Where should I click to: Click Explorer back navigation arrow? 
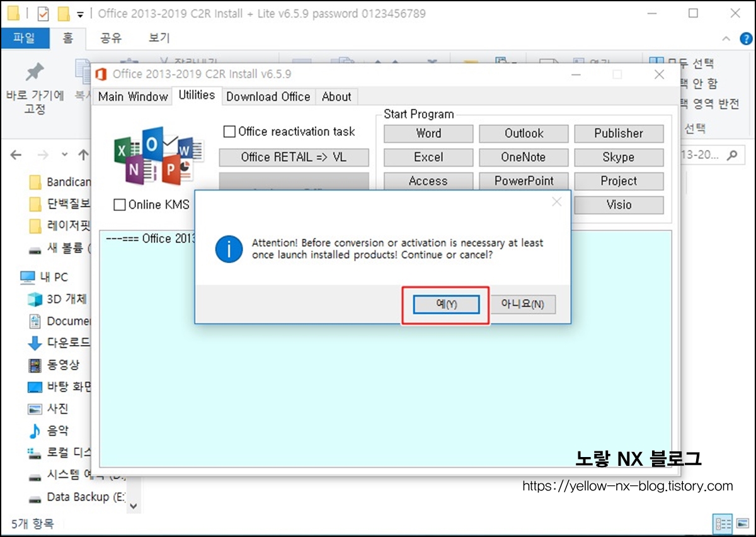point(16,154)
